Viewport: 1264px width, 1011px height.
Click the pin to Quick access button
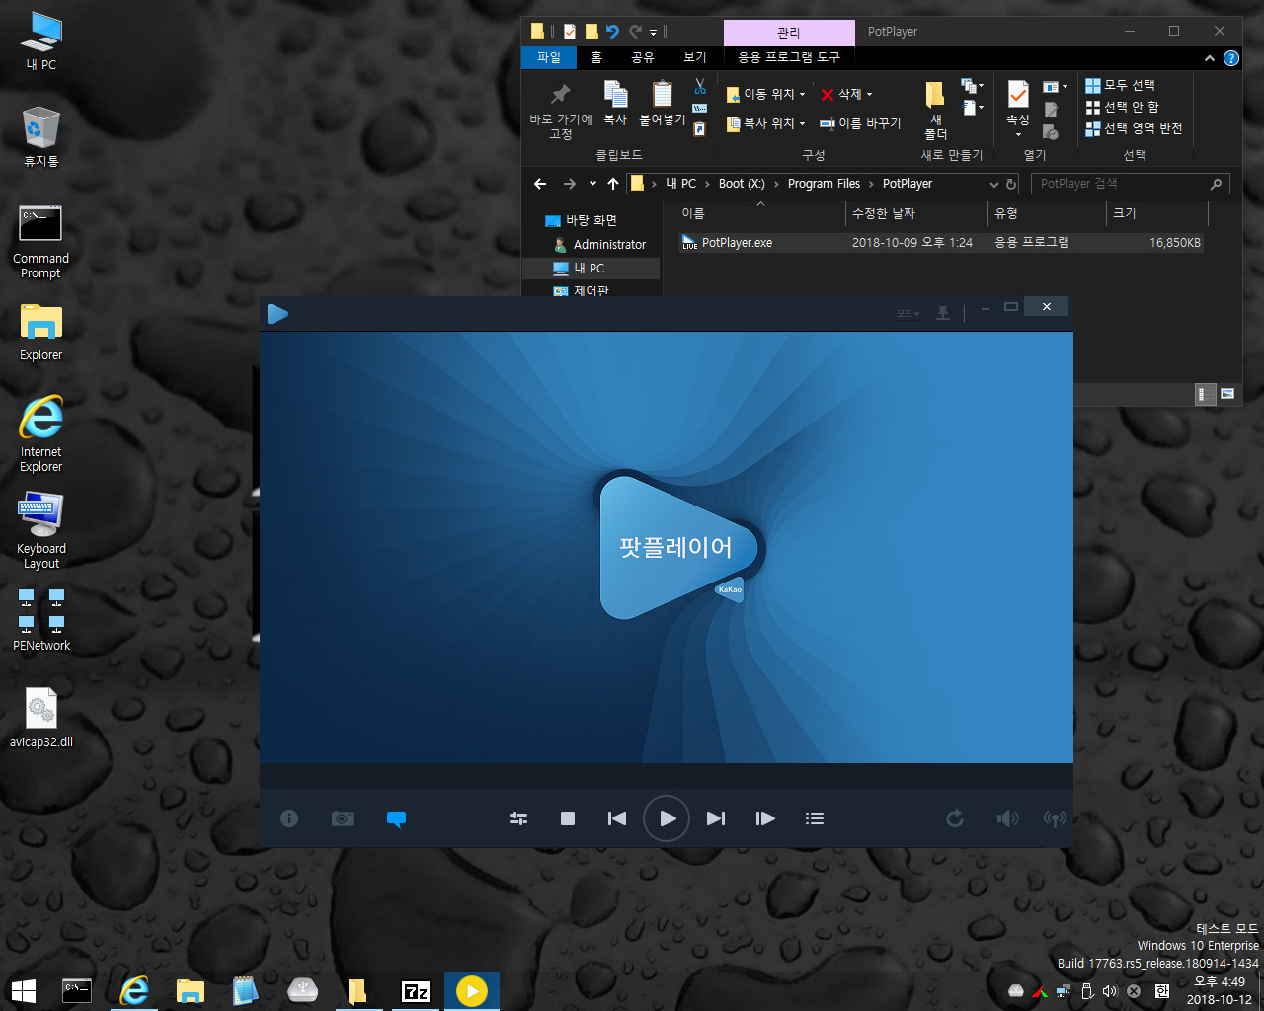pyautogui.click(x=561, y=111)
